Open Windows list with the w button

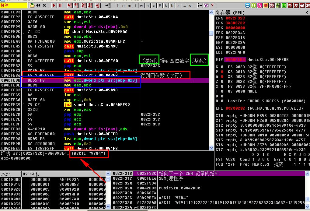point(141,5)
